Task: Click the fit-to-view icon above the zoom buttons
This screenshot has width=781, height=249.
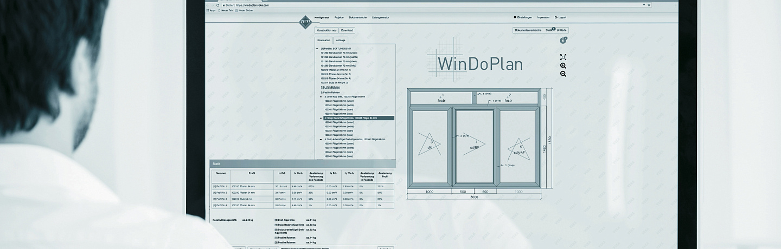Action: (x=563, y=57)
